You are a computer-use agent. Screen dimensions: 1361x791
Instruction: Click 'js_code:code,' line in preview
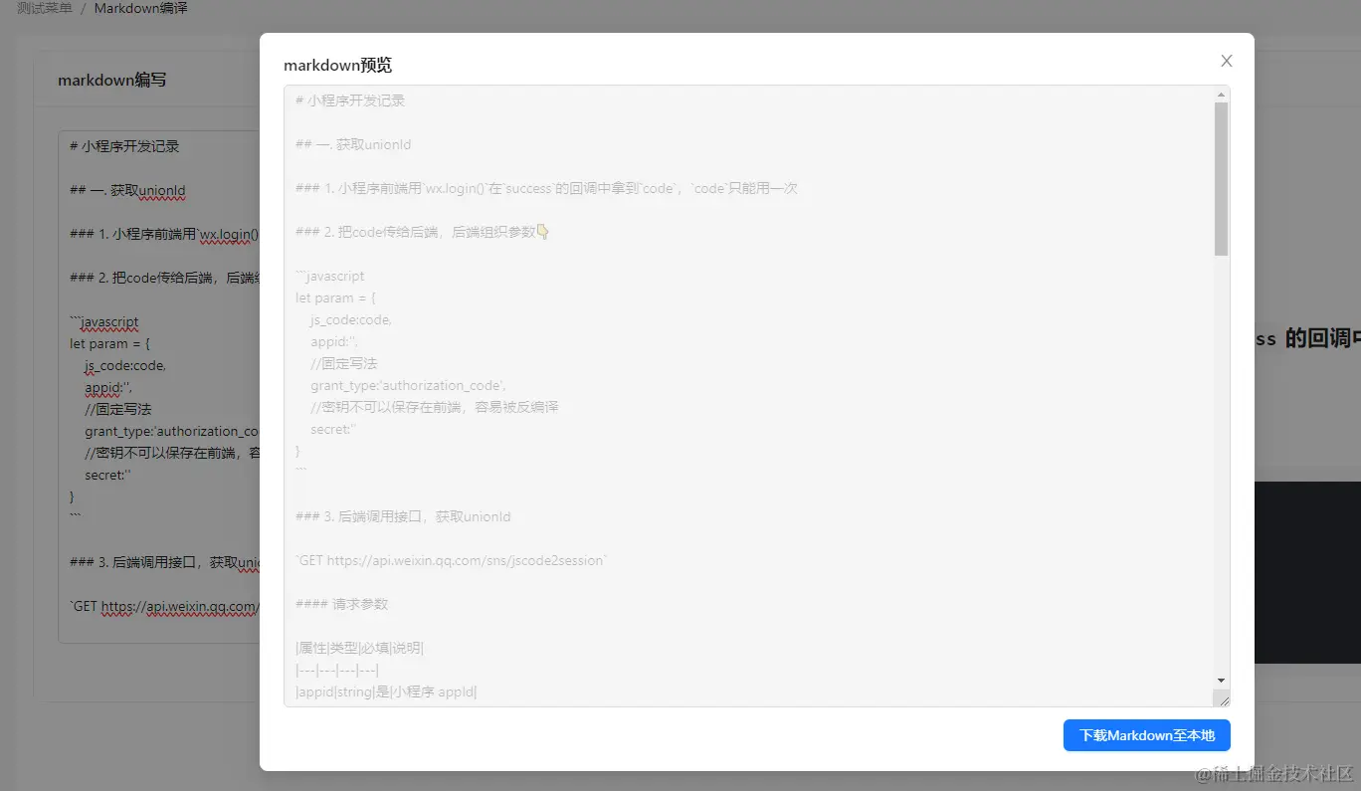(x=351, y=319)
